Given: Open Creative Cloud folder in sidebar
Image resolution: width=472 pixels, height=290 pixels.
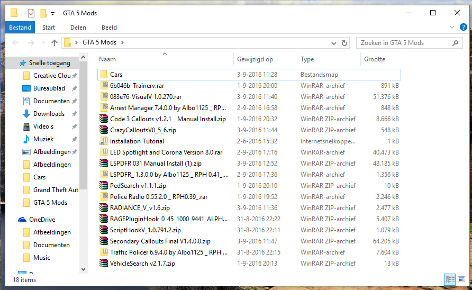Looking at the screenshot, I should coord(52,76).
